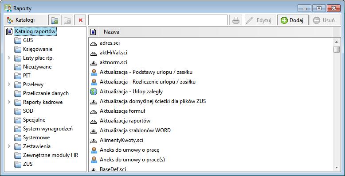This screenshot has height=176, width=345.
Task: Select the Systemowe folder
Action: pyautogui.click(x=36, y=138)
